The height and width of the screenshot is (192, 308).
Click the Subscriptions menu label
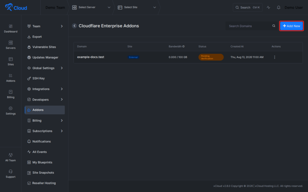click(42, 131)
